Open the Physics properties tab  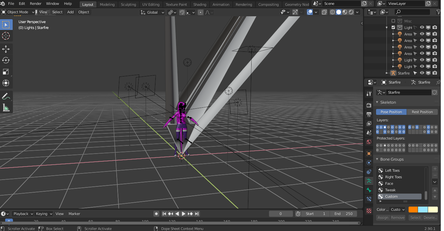369,163
